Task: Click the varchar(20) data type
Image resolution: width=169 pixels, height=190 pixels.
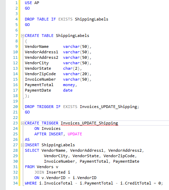Action: pyautogui.click(x=76, y=74)
